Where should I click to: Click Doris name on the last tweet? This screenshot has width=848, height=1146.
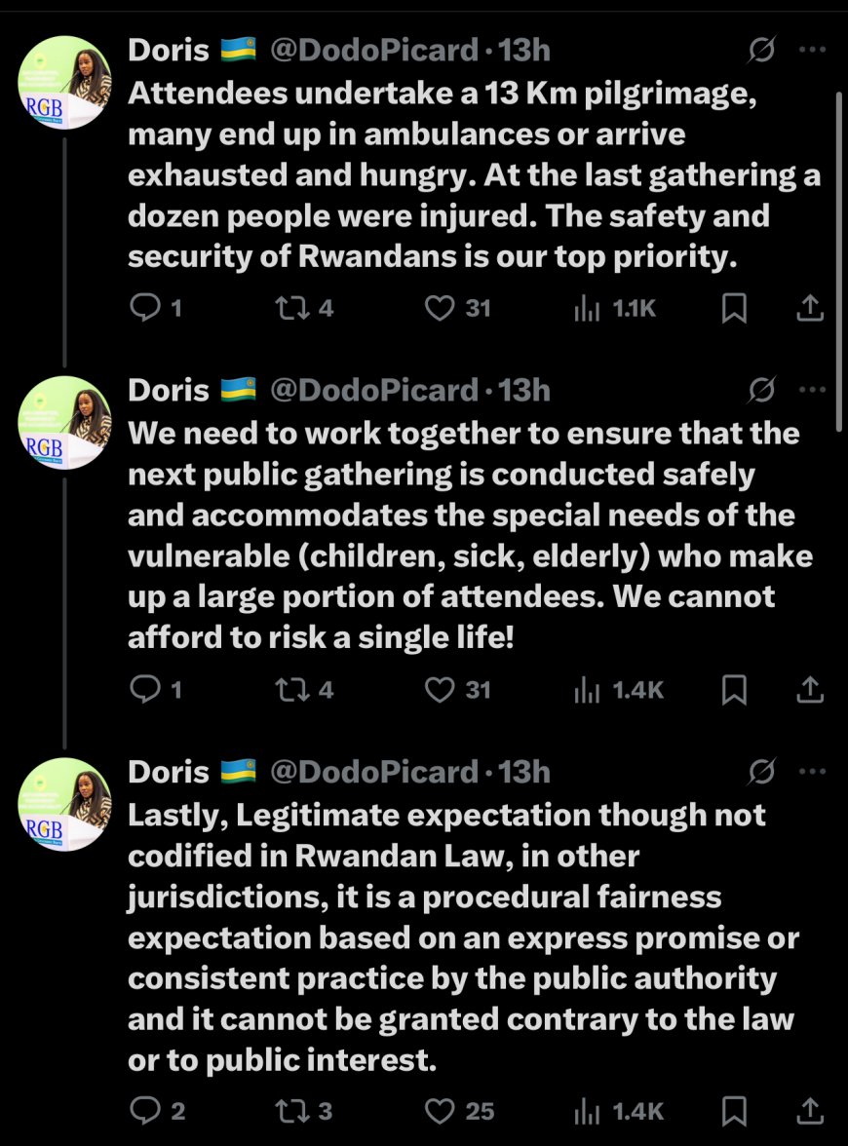click(x=169, y=773)
